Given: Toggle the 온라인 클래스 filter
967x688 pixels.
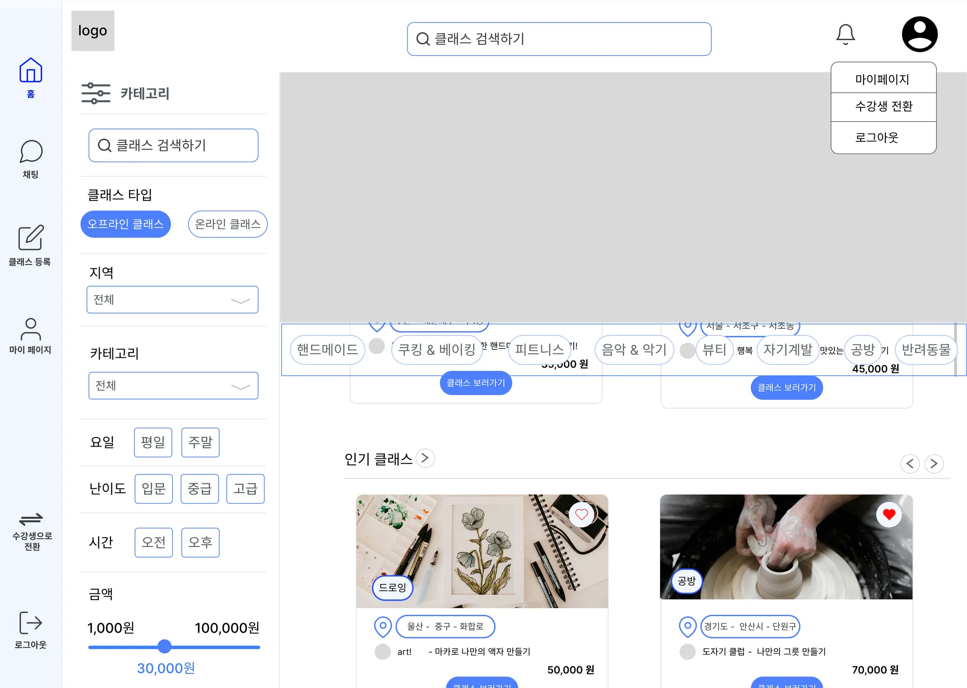Looking at the screenshot, I should [228, 224].
